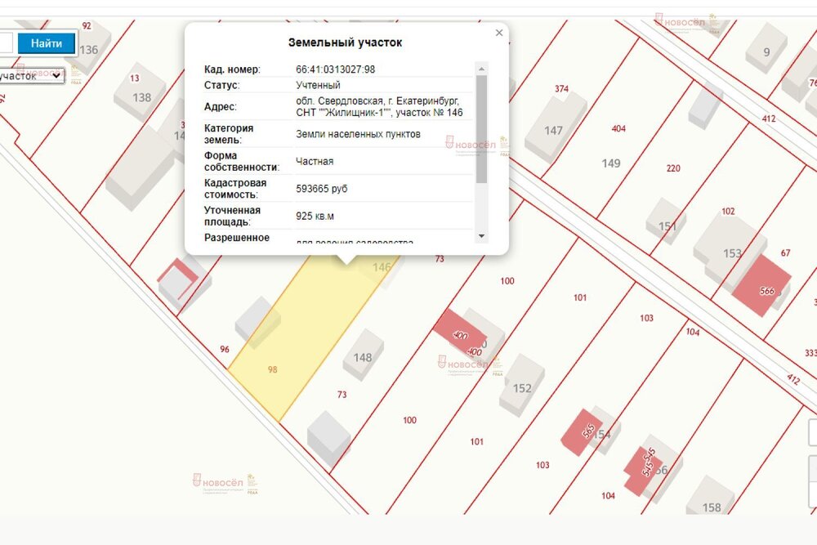Click the ownership value Частная
This screenshot has width=817, height=545.
[315, 162]
